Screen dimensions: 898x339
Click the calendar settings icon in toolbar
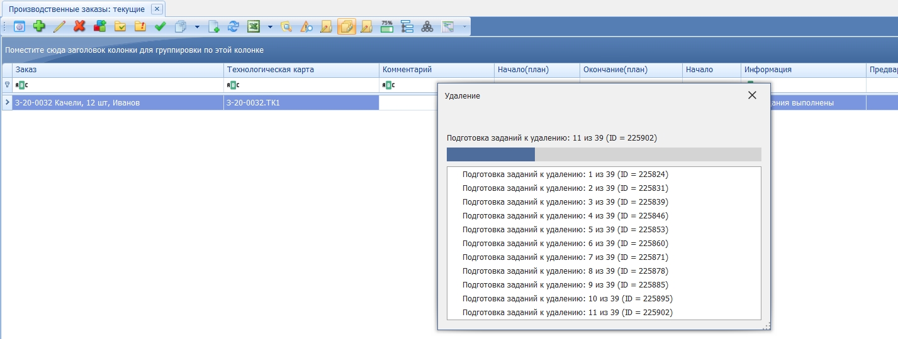(x=20, y=26)
